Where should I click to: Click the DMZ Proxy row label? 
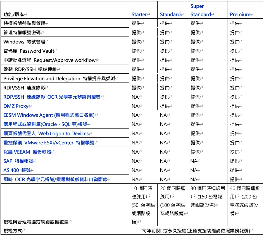click(x=16, y=106)
